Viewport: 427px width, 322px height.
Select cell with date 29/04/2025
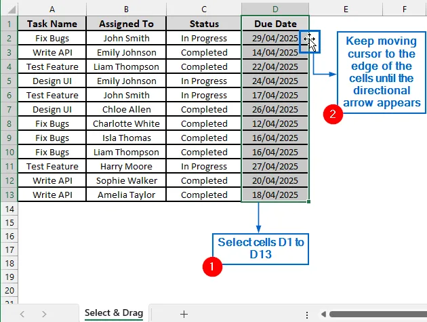coord(275,38)
